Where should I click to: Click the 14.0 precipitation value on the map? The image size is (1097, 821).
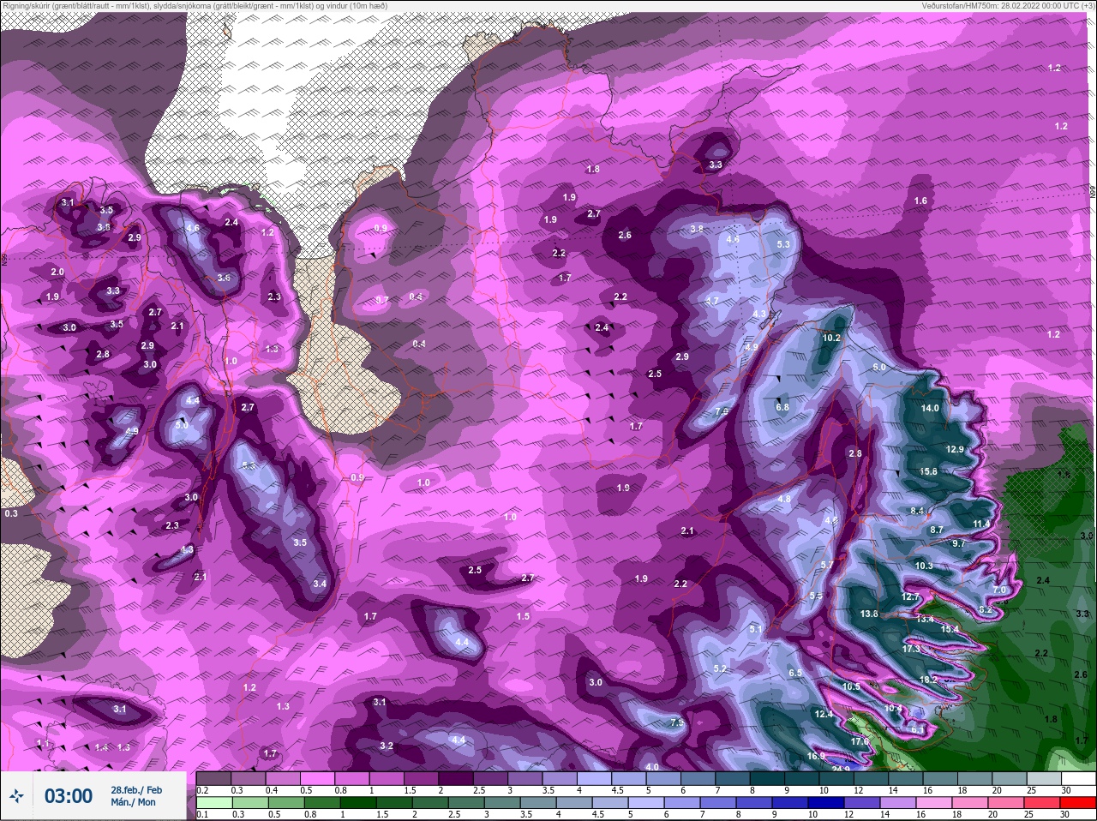point(930,408)
